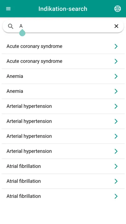Open first Acute coronary syndrome entry

point(63,46)
